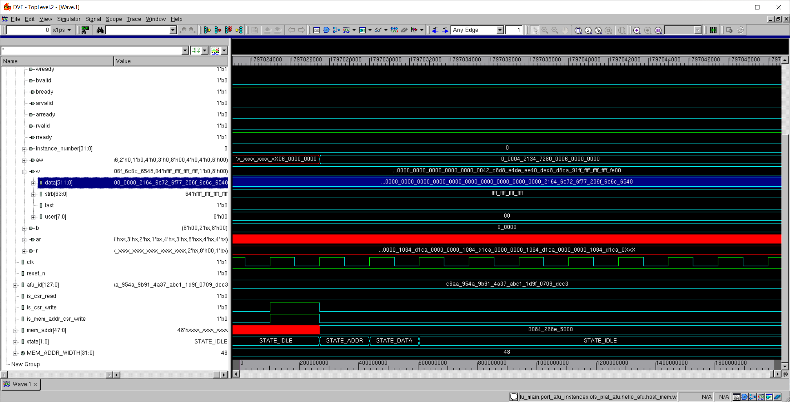Open the Trace menu

coord(133,19)
